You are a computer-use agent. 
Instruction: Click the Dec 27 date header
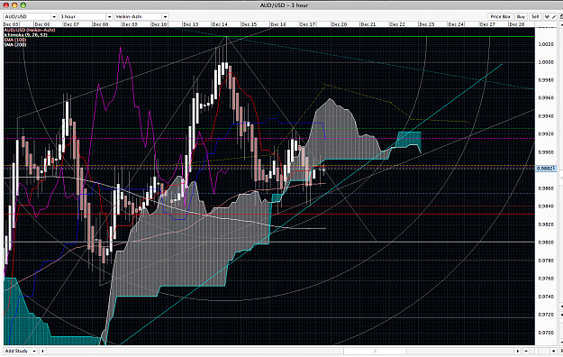[x=487, y=24]
